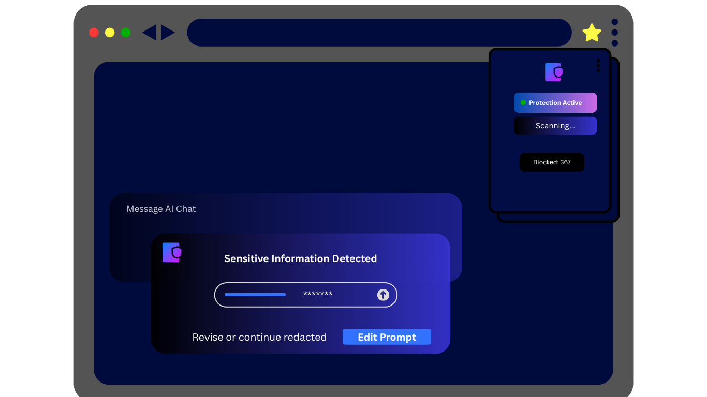Select the shield icon on the detection card

pyautogui.click(x=171, y=252)
